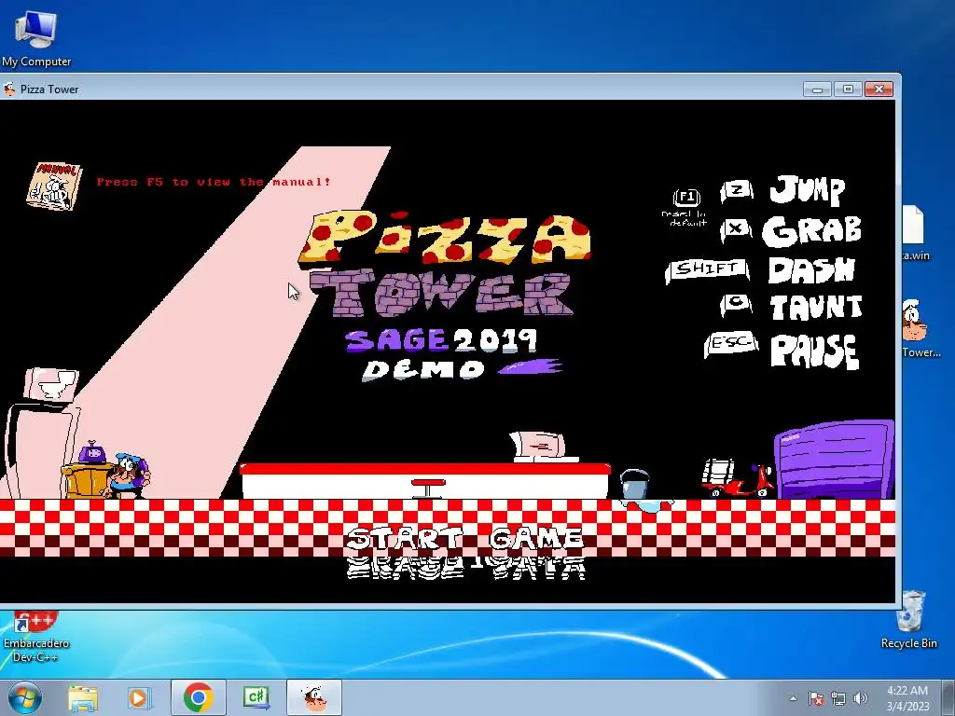Click the Pizza Tower window title icon
This screenshot has height=716, width=955.
coord(9,89)
